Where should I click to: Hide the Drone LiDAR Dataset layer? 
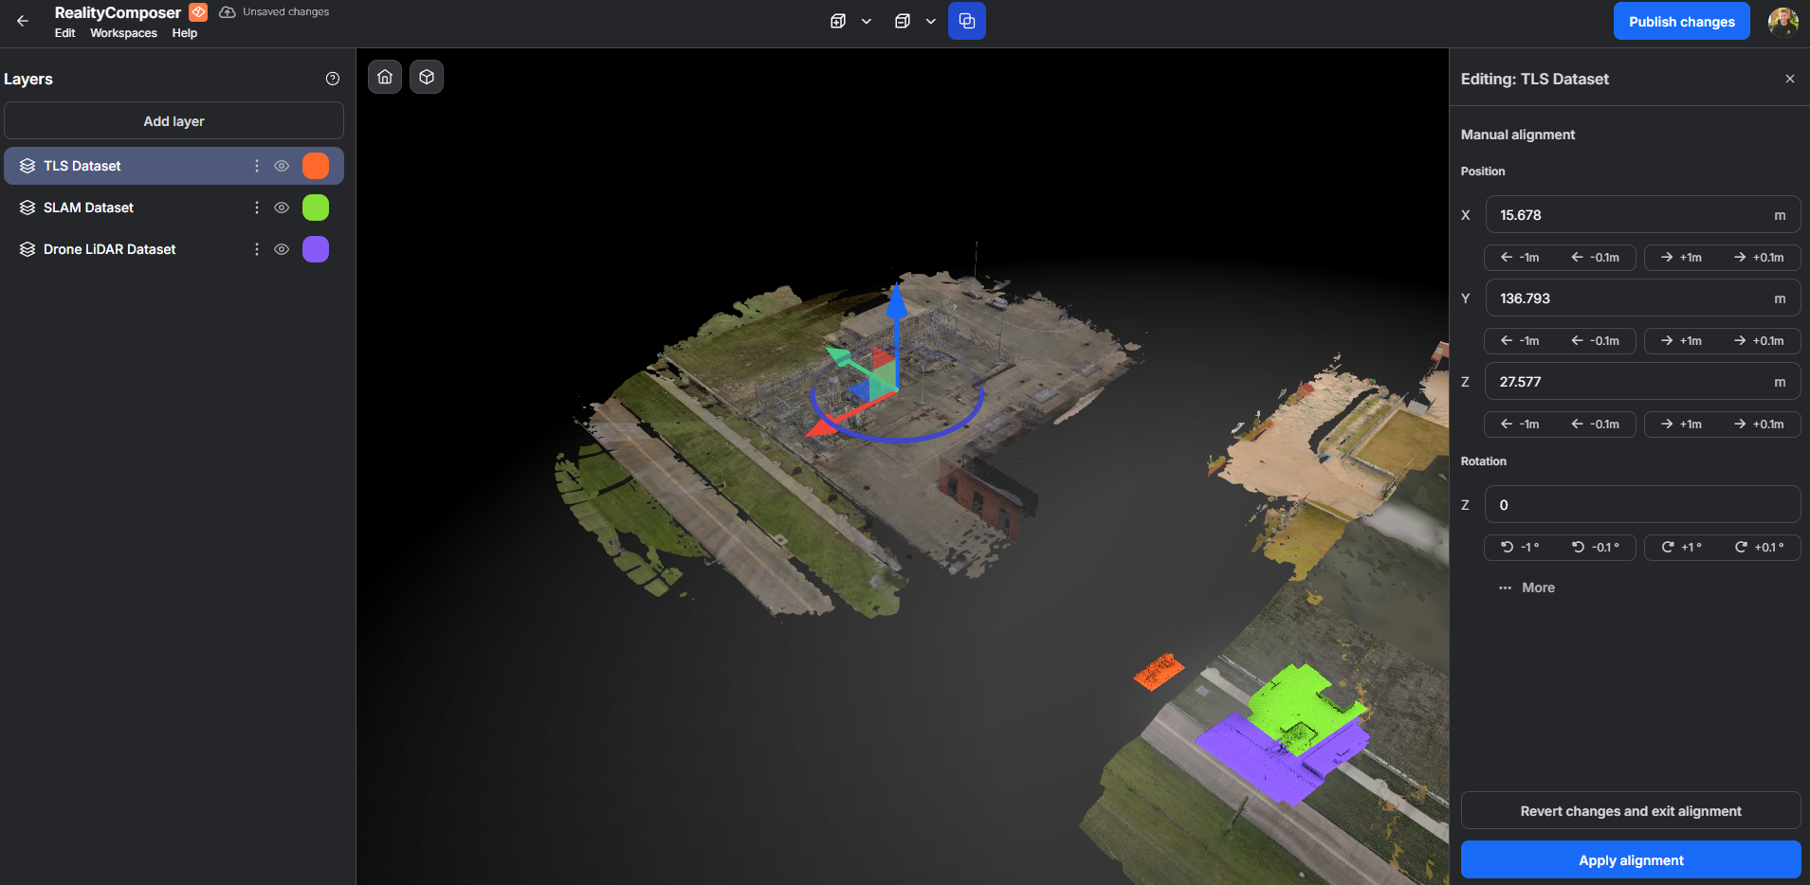point(282,249)
